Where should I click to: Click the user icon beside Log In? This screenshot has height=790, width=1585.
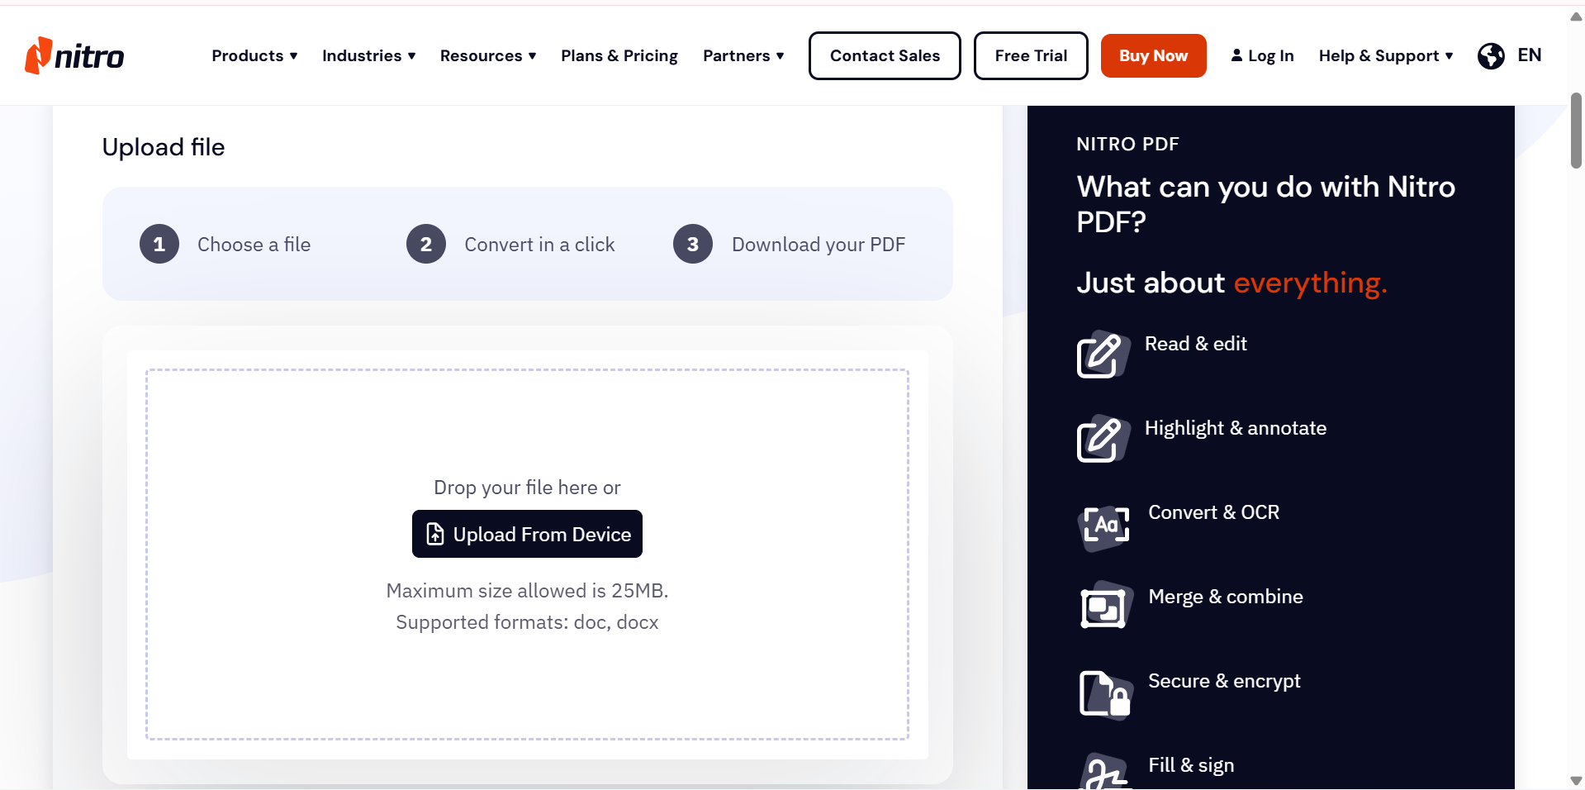click(1236, 55)
